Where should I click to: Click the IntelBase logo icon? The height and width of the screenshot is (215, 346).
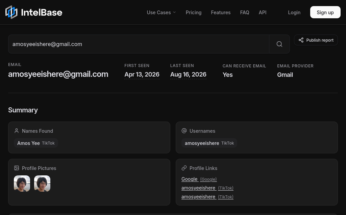[x=11, y=12]
